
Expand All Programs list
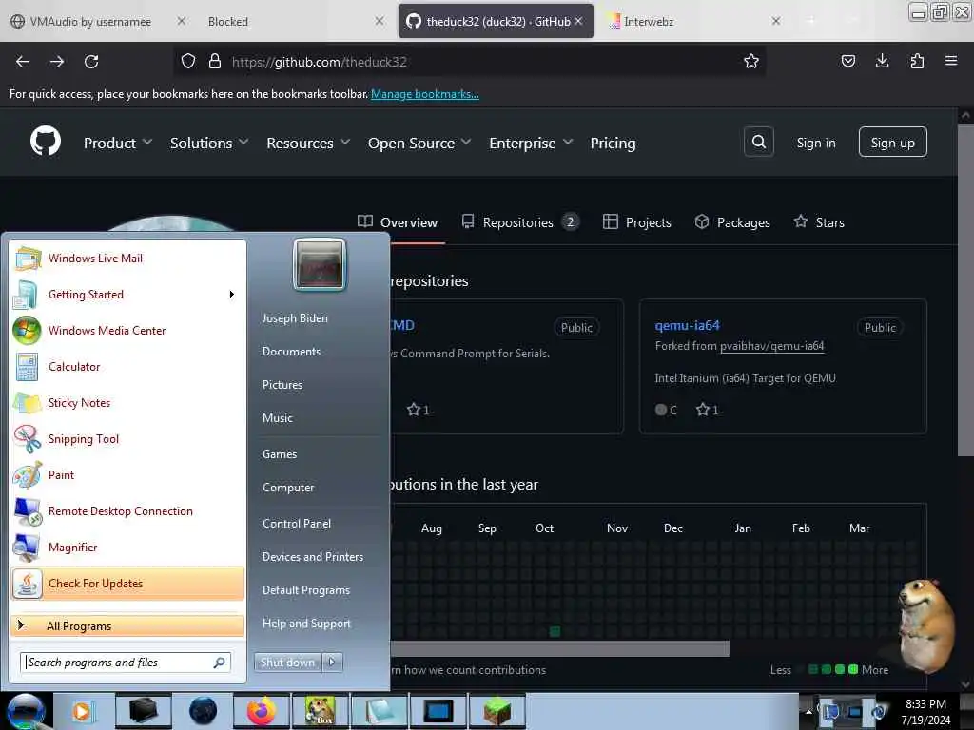[127, 625]
